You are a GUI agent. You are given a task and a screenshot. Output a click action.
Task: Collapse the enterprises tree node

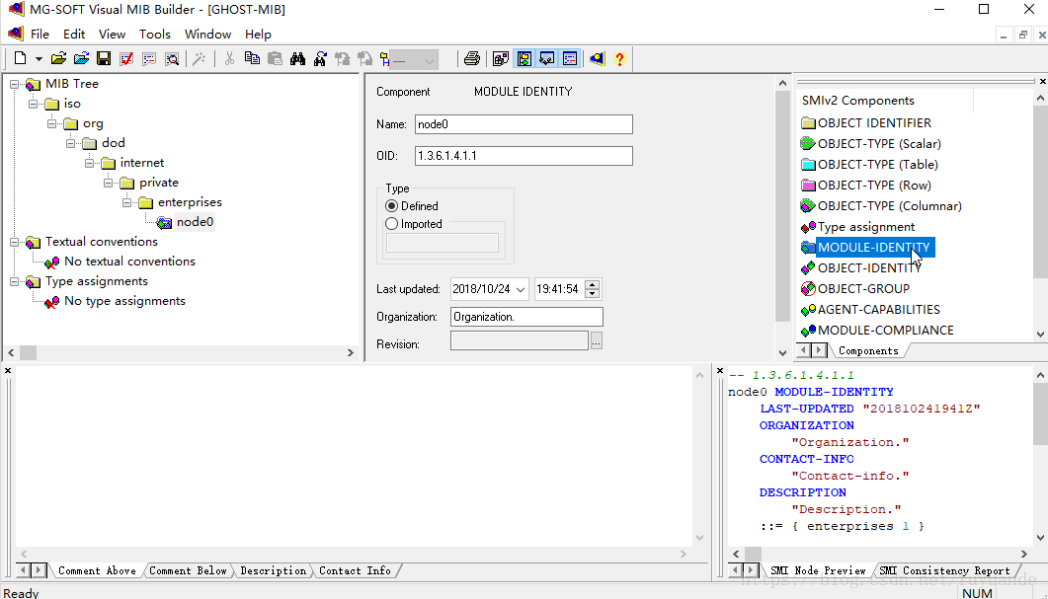pos(126,202)
